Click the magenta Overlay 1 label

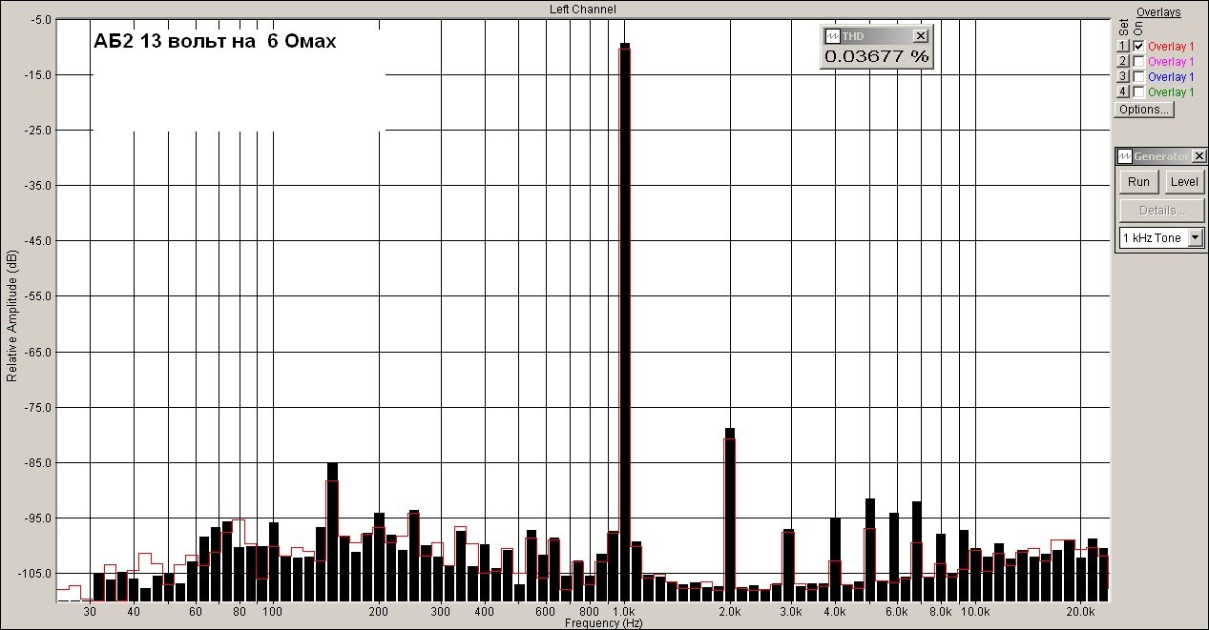tap(1171, 61)
